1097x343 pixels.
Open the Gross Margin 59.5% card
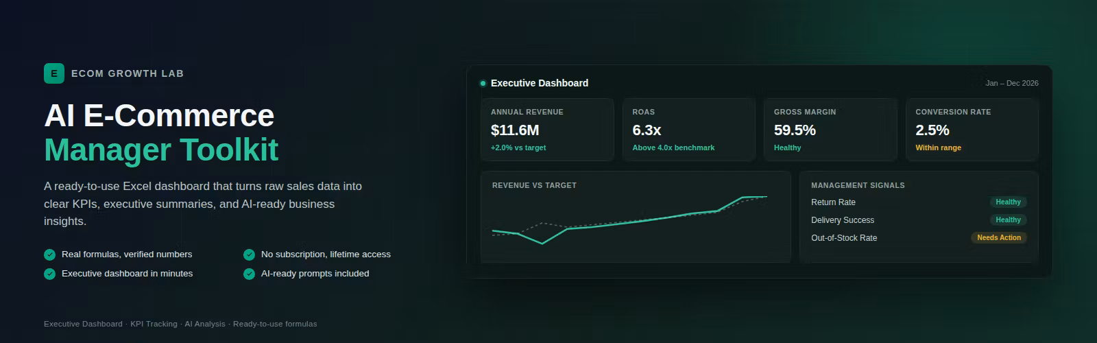(x=830, y=130)
